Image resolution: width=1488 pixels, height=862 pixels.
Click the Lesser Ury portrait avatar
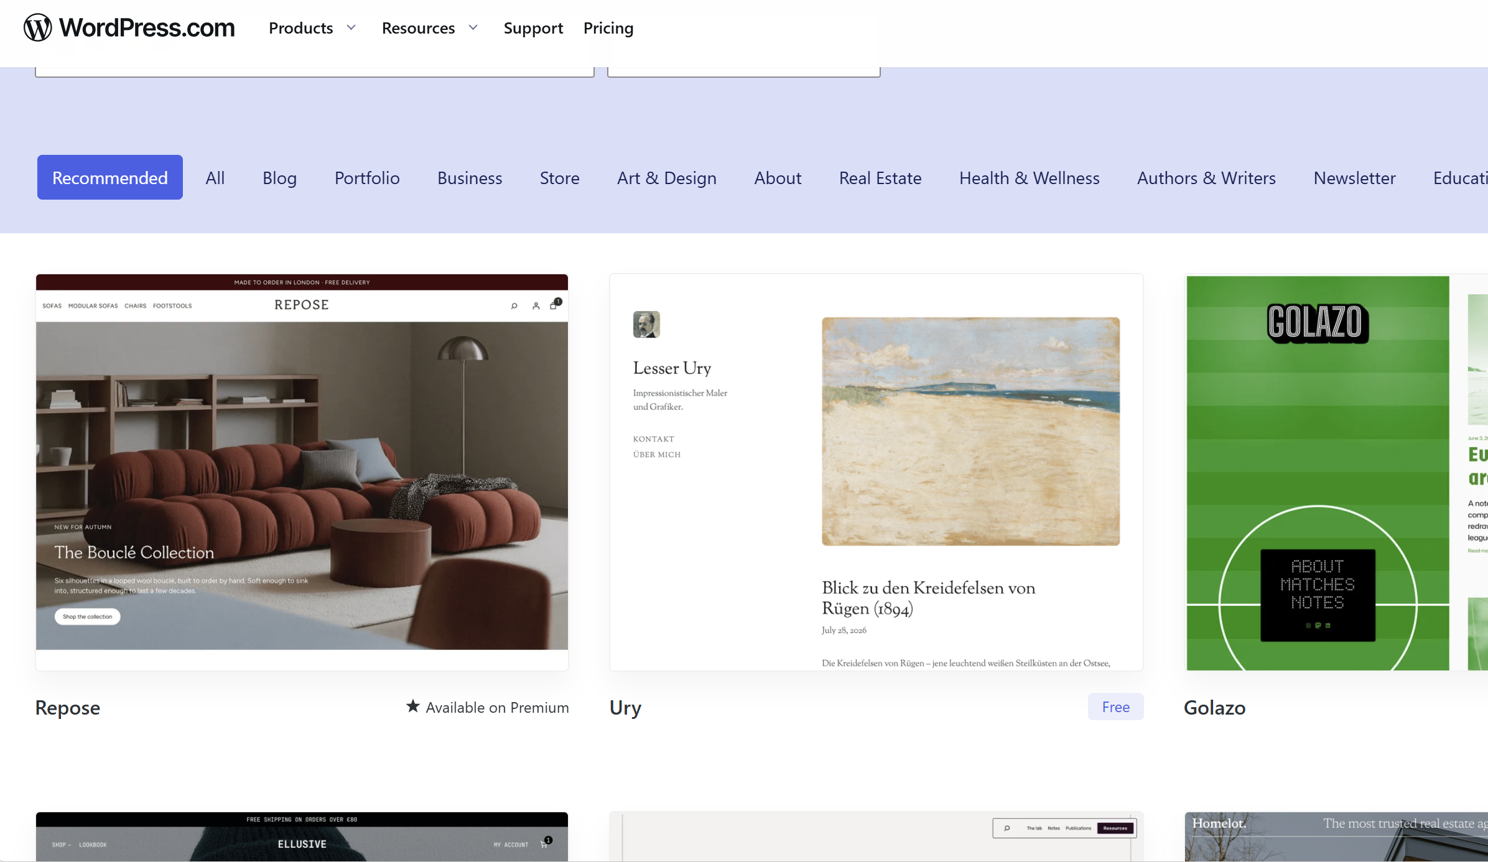[646, 325]
